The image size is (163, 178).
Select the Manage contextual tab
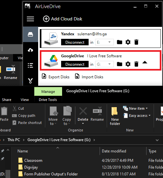click(x=48, y=92)
